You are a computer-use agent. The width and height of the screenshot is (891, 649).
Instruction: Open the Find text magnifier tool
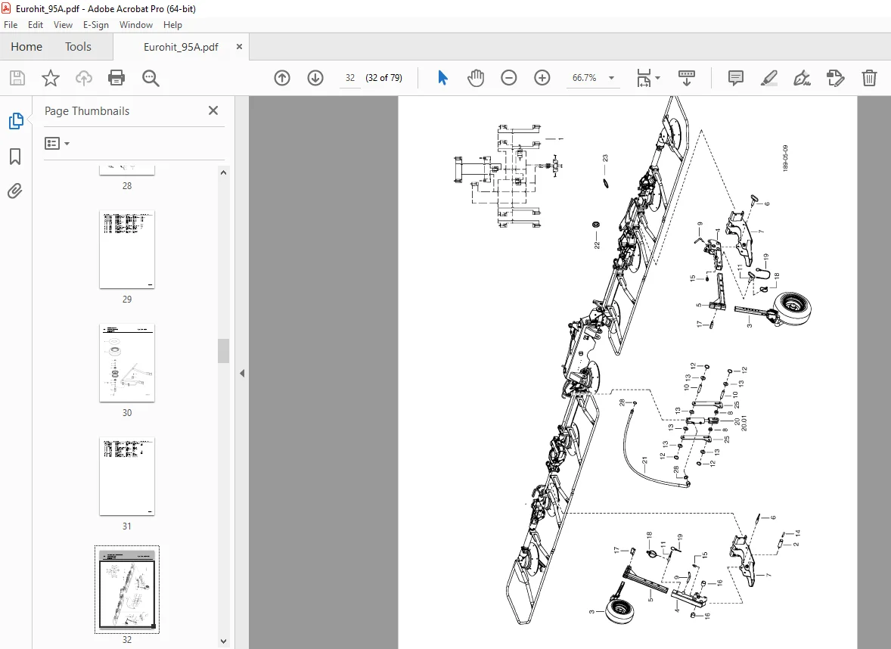151,78
